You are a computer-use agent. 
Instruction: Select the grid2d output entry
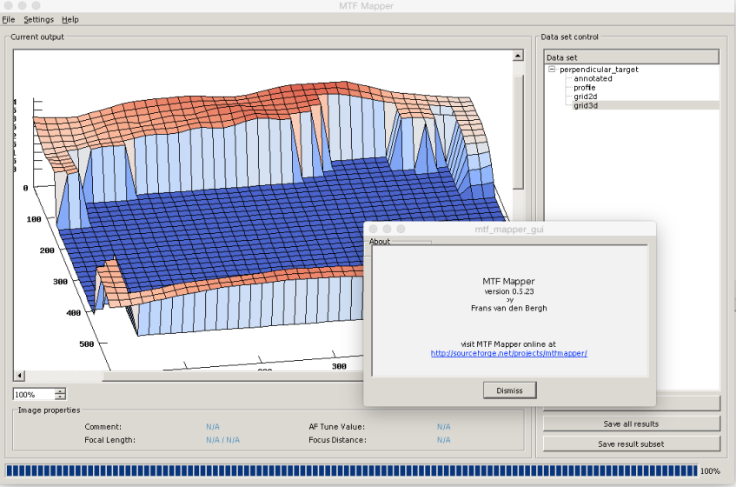pos(586,97)
